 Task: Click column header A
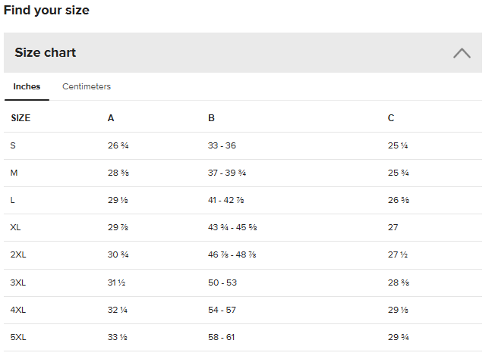coord(111,118)
